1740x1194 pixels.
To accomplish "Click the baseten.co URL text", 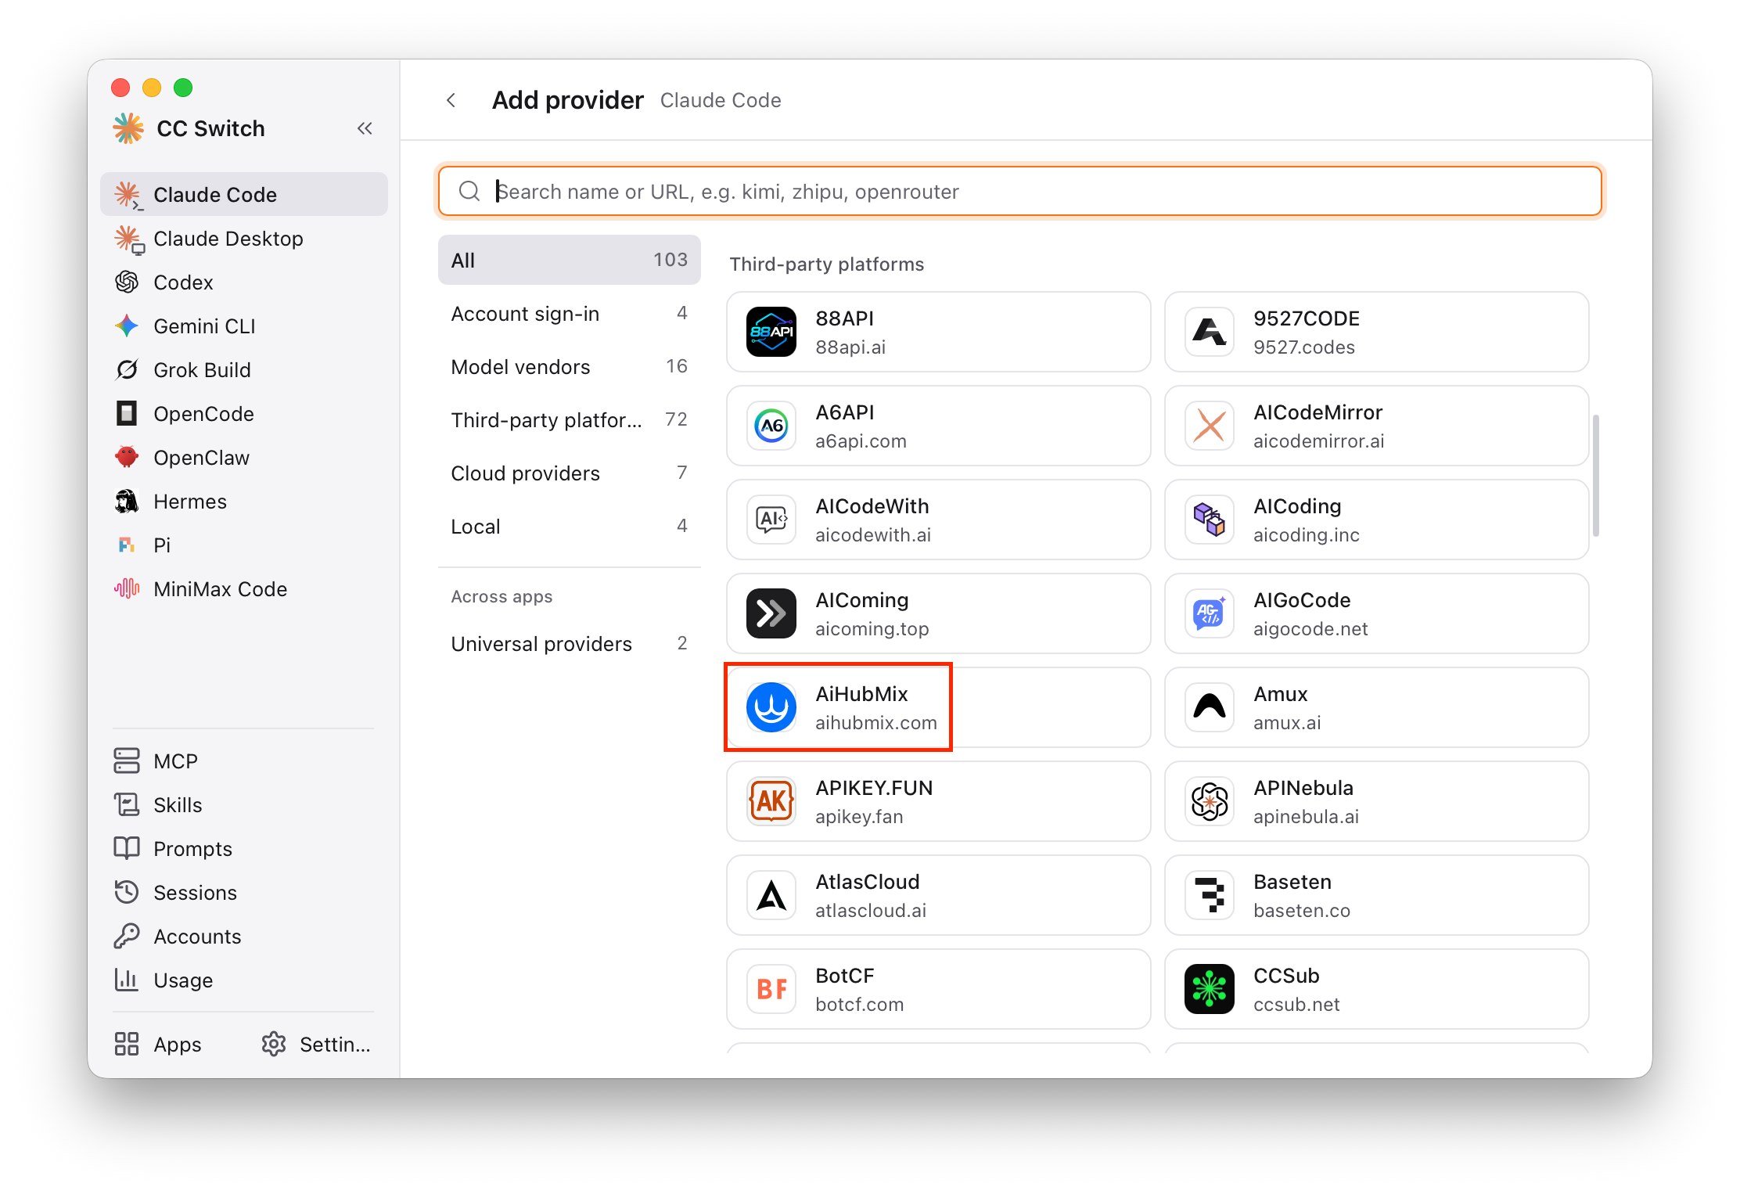I will (1301, 910).
